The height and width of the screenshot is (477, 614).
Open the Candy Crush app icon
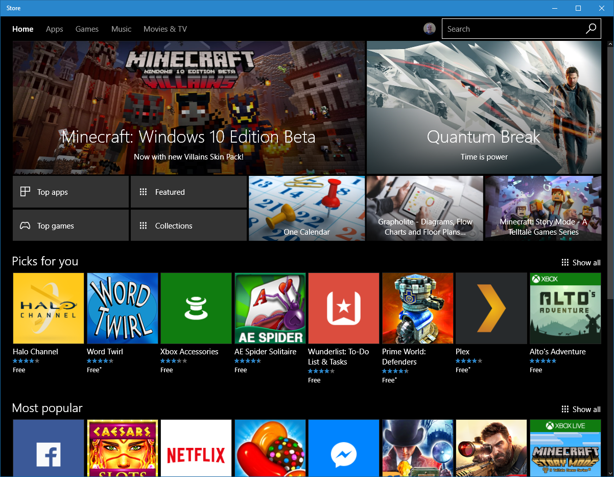click(x=270, y=448)
